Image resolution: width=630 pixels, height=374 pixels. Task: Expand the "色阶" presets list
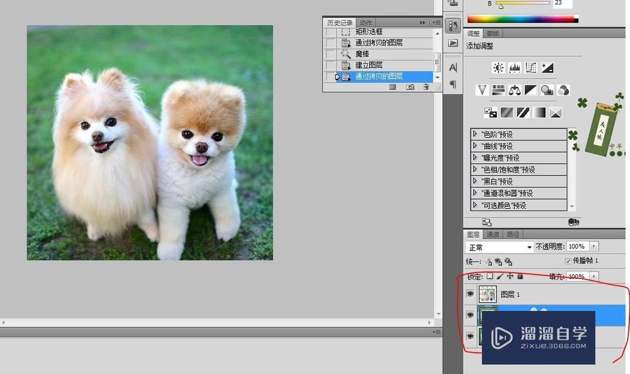pyautogui.click(x=475, y=134)
